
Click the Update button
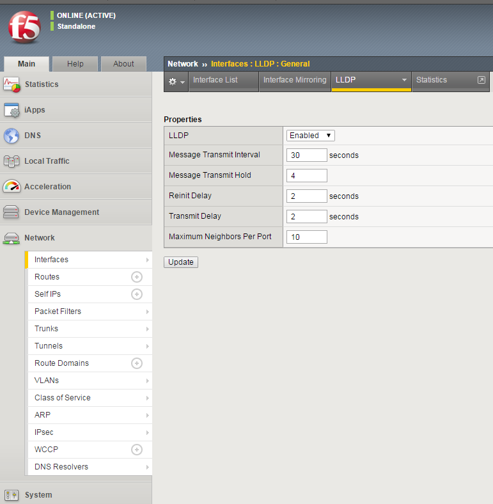coord(181,262)
